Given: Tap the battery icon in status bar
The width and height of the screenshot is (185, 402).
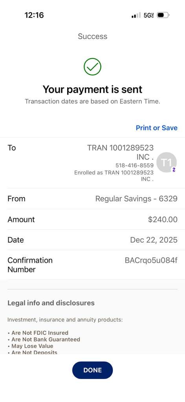Looking at the screenshot, I should [x=163, y=15].
